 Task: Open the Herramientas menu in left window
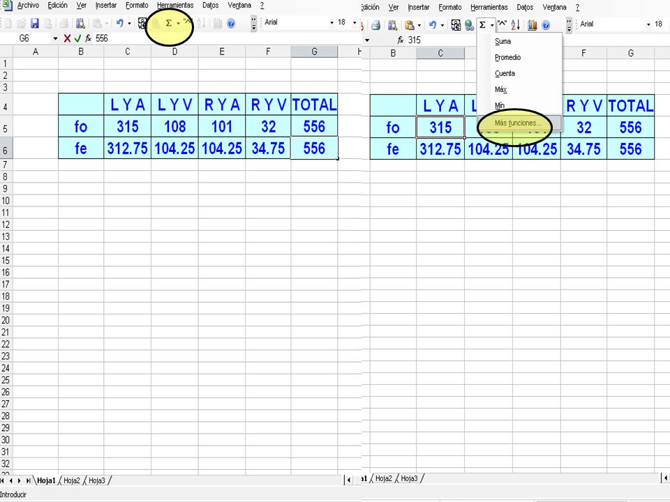coord(175,6)
